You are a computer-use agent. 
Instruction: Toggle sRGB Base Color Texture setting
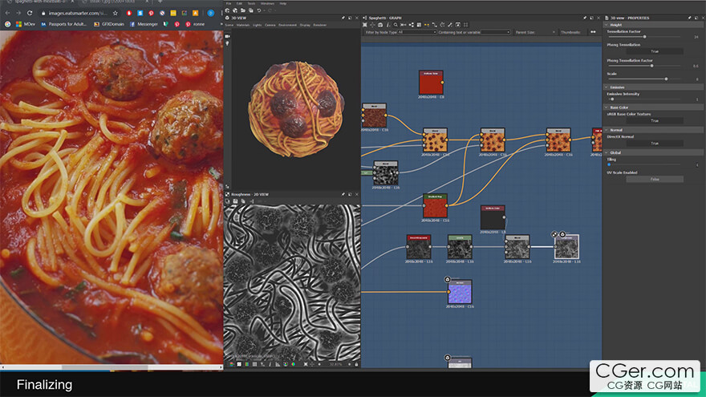click(x=654, y=120)
